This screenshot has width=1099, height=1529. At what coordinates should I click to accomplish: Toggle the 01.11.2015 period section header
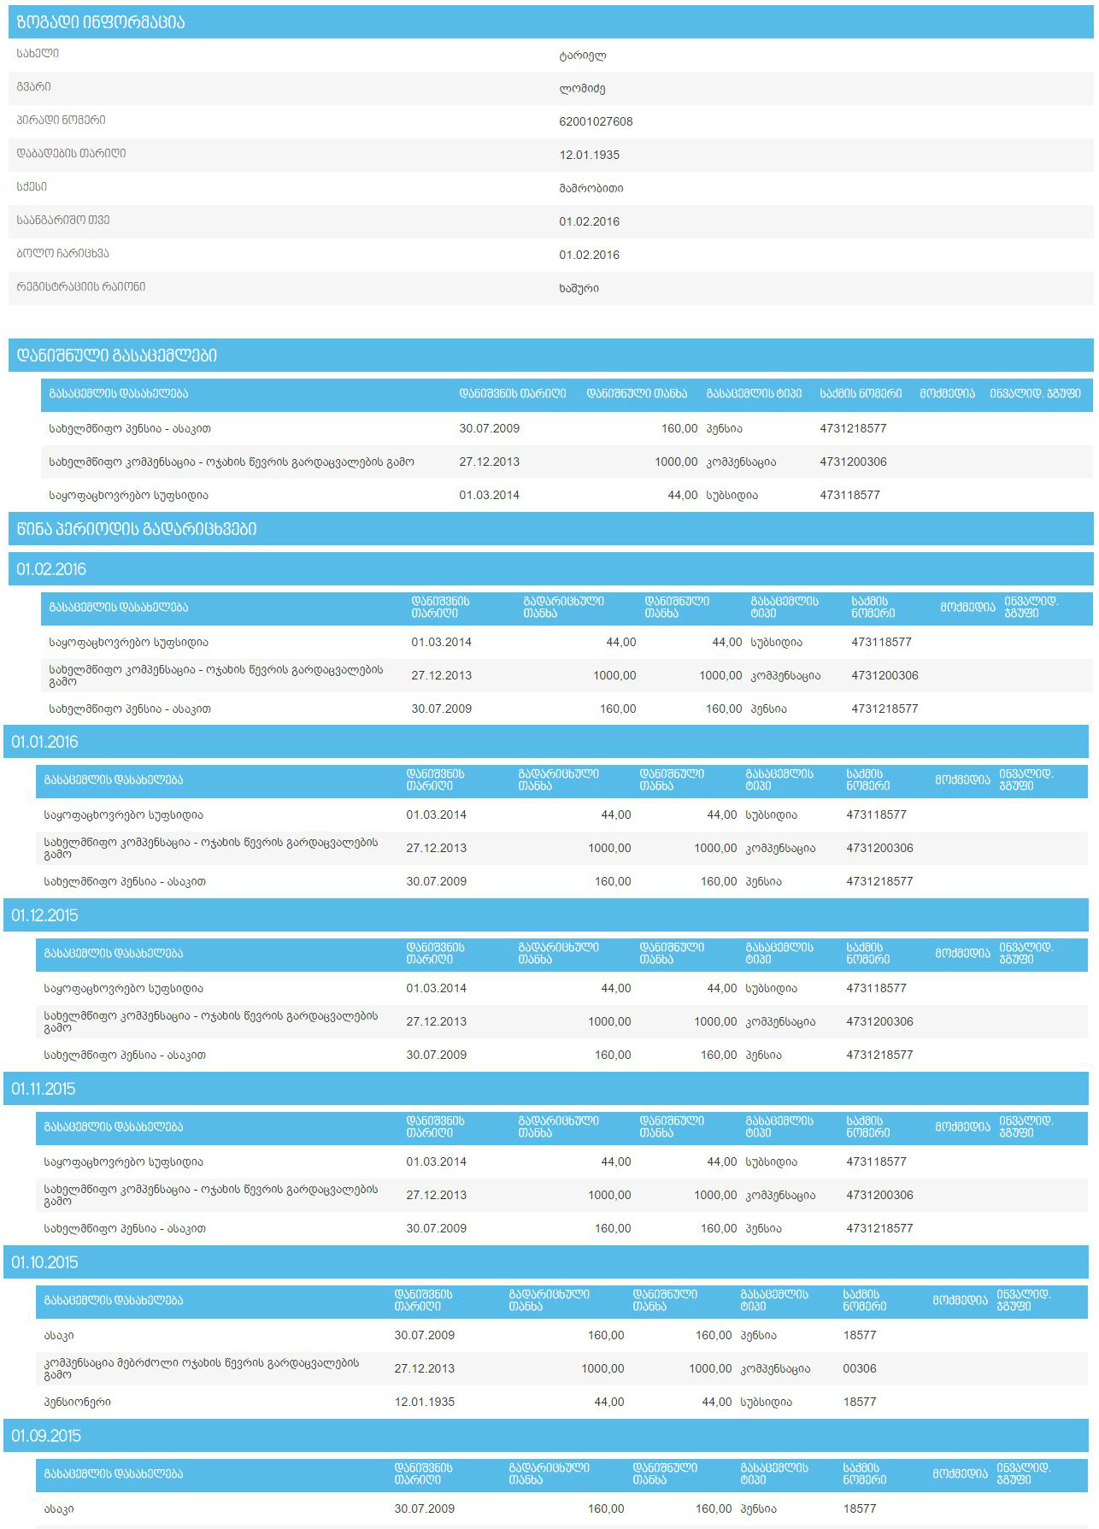pyautogui.click(x=43, y=1089)
